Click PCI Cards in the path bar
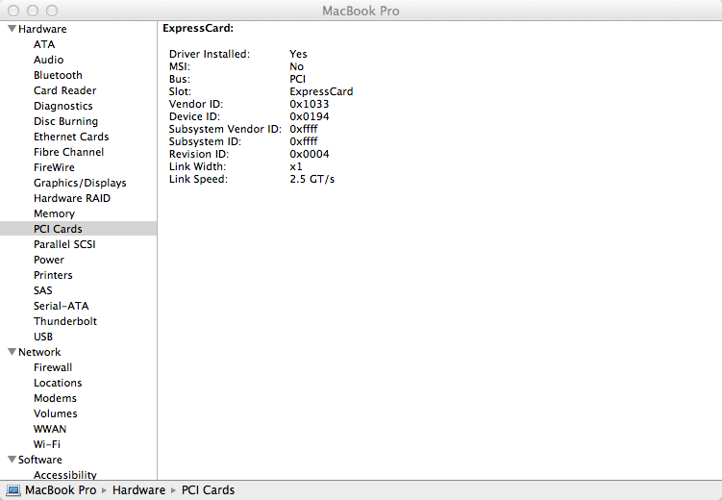 pos(208,490)
